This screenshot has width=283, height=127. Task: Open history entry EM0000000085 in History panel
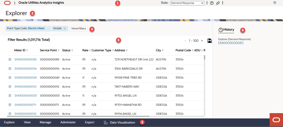[231, 43]
